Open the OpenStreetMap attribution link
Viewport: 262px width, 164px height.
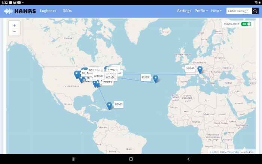(x=230, y=152)
